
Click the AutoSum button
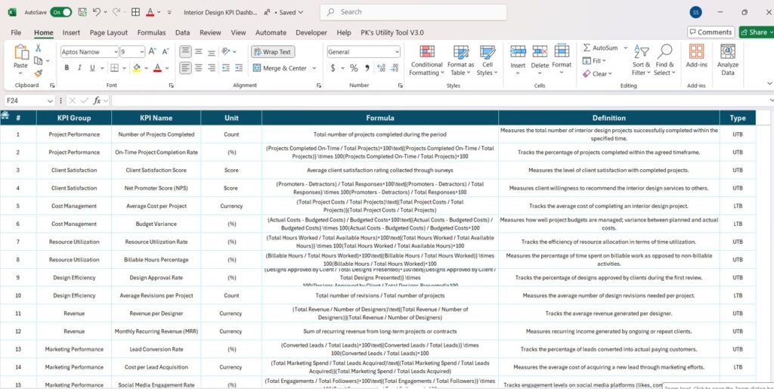pos(600,48)
